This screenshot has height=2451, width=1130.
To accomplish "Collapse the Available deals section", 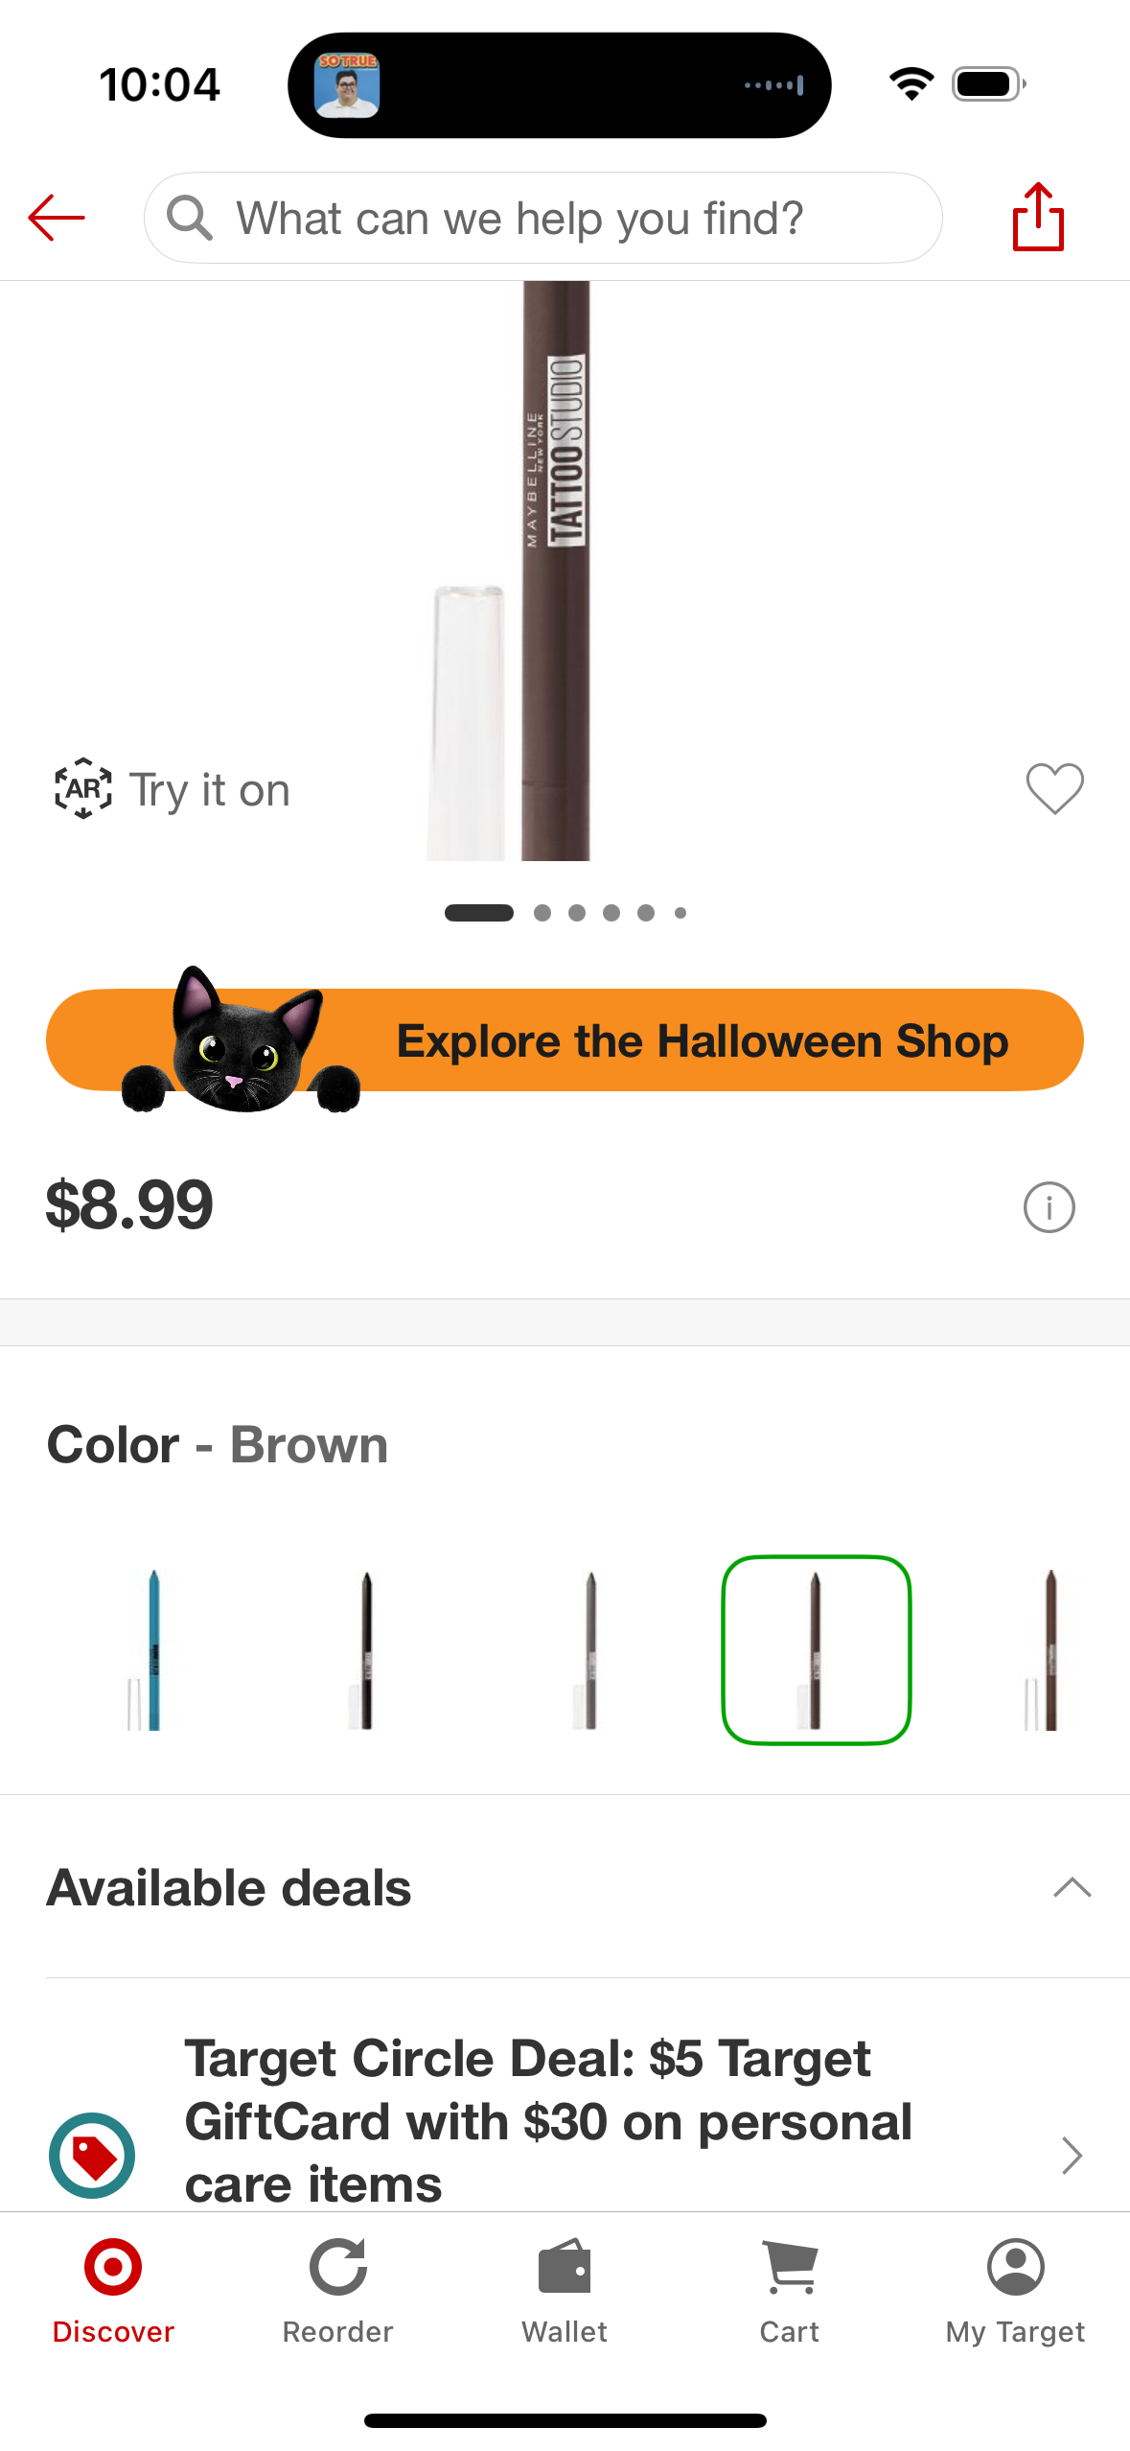I will tap(1072, 1887).
